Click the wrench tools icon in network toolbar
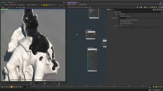 [x=137, y=7]
